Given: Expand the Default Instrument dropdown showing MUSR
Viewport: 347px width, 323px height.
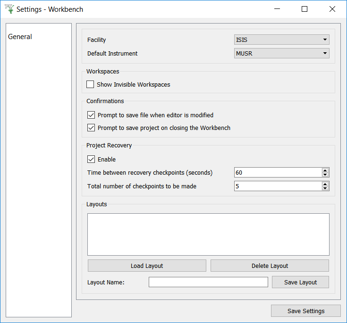Looking at the screenshot, I should coord(281,54).
